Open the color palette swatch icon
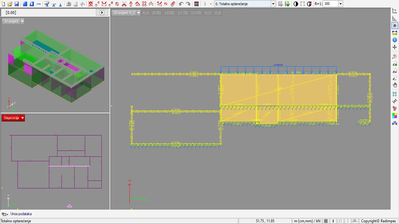The height and width of the screenshot is (224, 399). [395, 115]
